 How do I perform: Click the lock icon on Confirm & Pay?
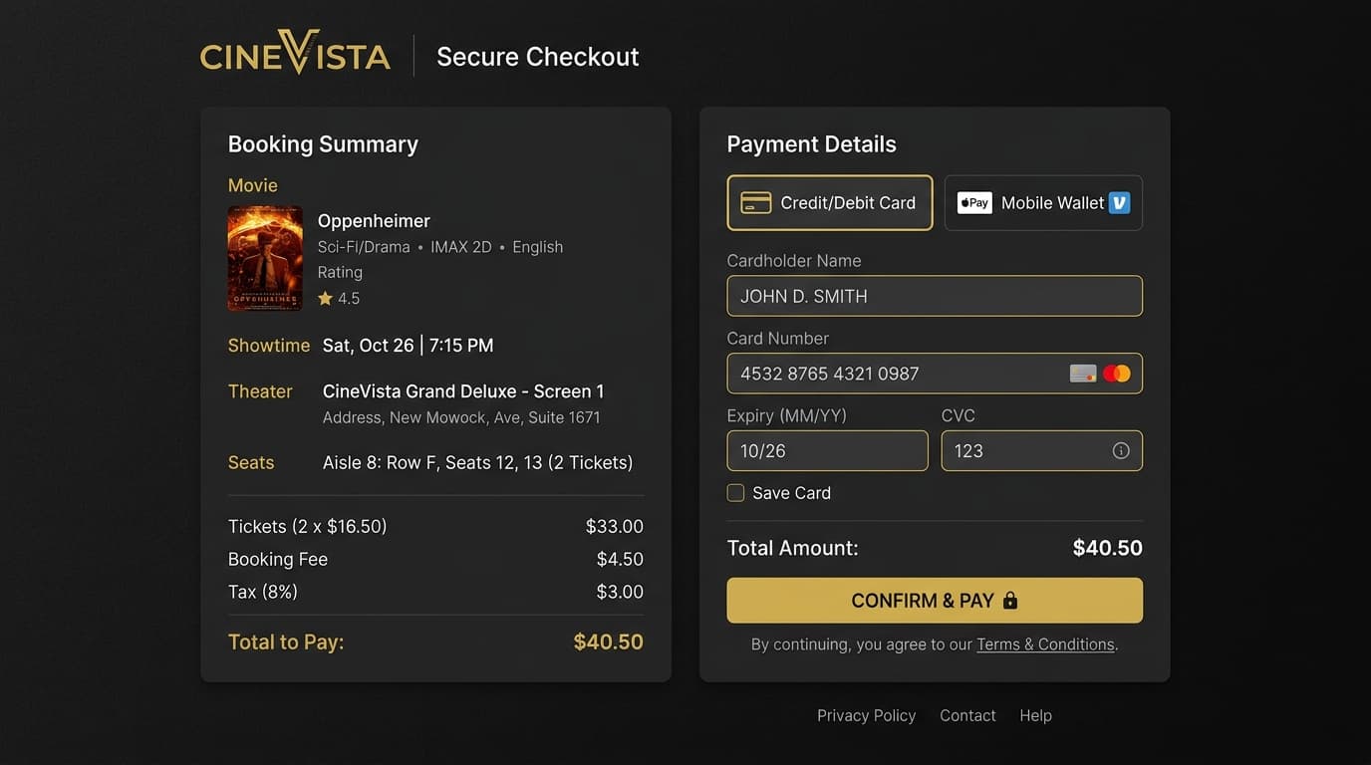(1010, 601)
